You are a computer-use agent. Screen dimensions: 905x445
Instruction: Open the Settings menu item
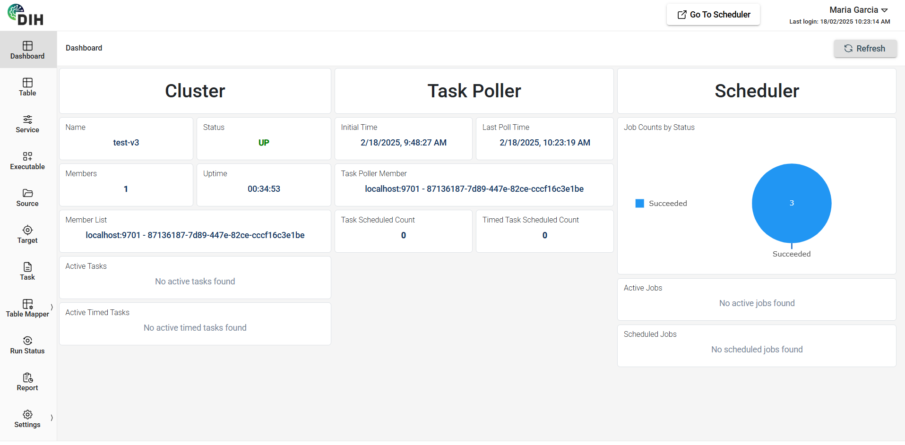(x=27, y=419)
